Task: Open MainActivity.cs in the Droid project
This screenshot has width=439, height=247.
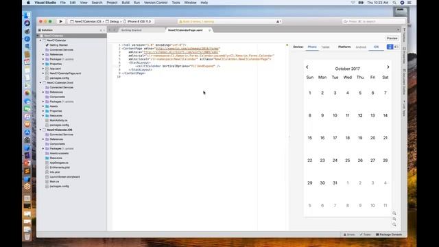Action: click(58, 121)
